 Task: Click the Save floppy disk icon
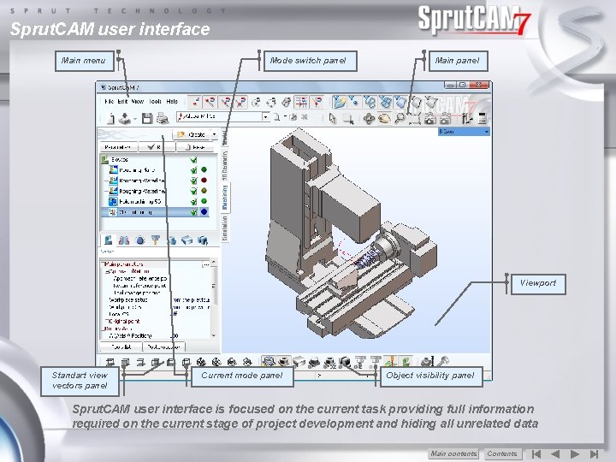click(x=147, y=118)
